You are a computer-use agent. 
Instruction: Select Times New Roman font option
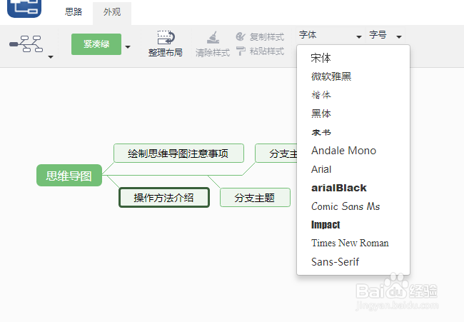tap(350, 243)
